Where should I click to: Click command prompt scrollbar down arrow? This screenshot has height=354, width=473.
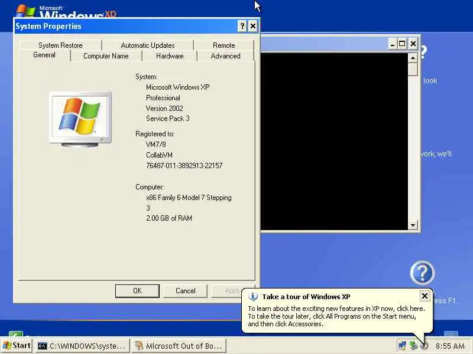point(413,225)
